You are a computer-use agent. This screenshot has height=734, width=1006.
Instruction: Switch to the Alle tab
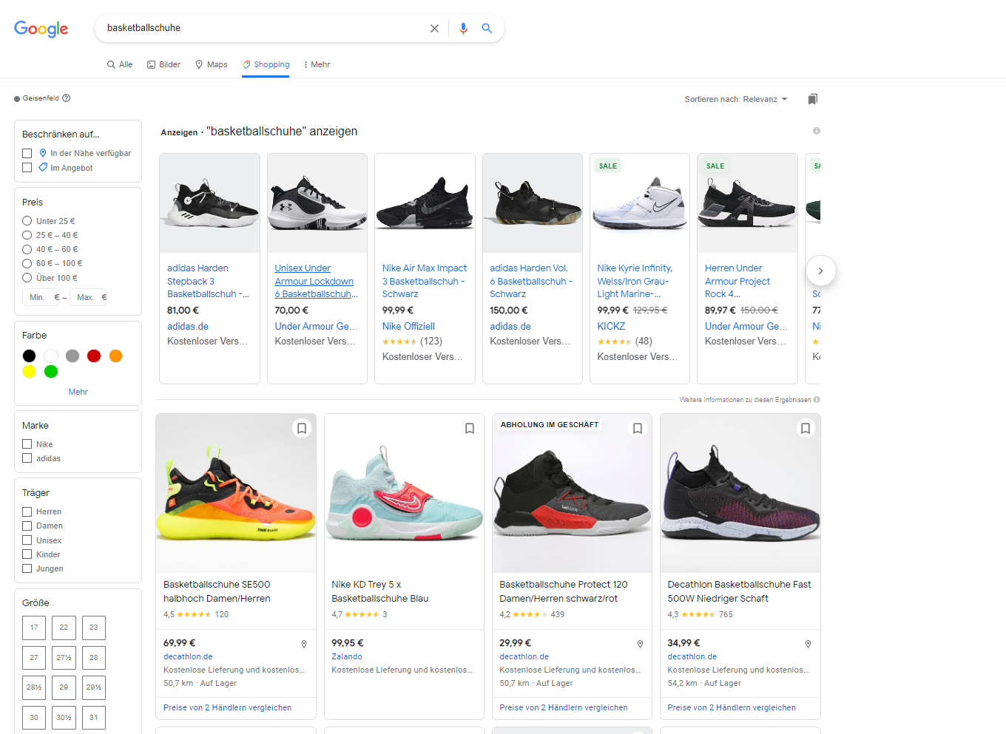pyautogui.click(x=120, y=64)
